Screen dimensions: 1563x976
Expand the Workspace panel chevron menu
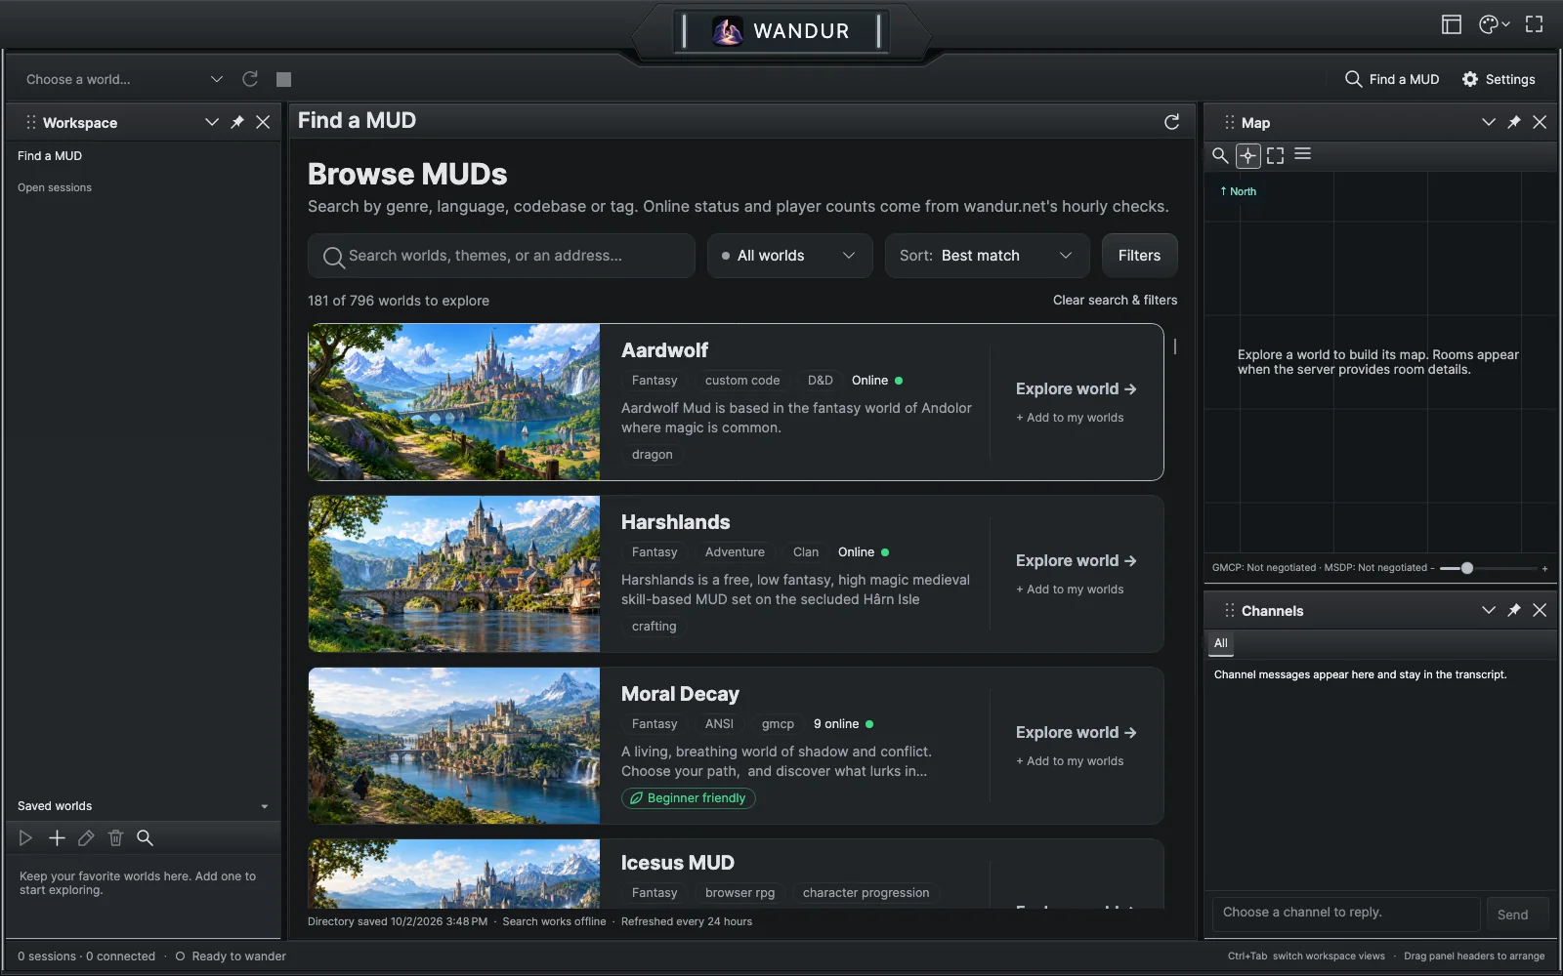[x=212, y=122]
